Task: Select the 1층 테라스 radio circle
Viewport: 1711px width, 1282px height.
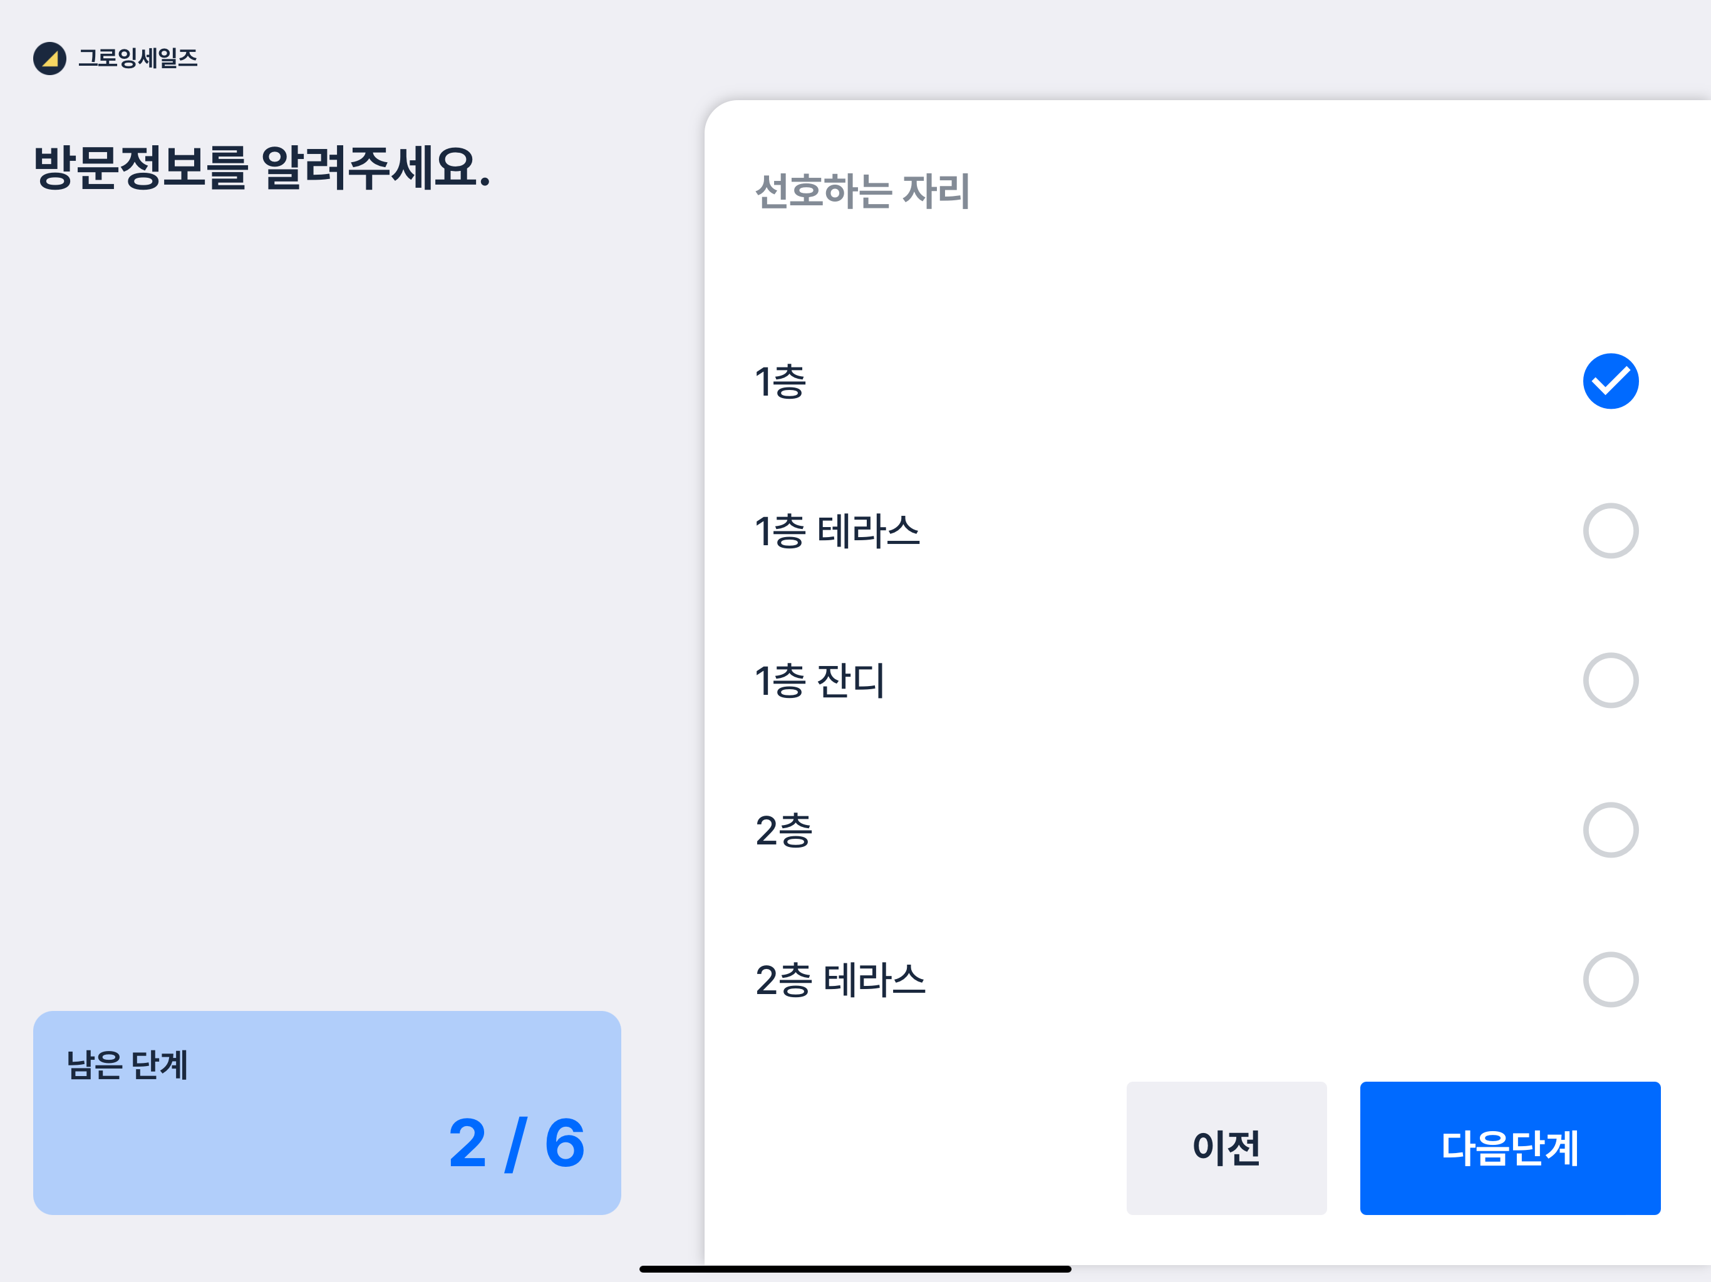Action: 1610,531
